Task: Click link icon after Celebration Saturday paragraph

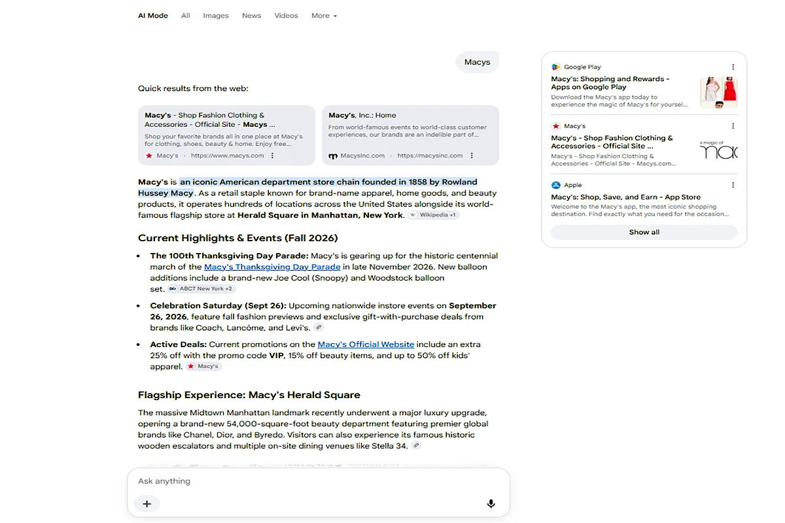Action: pyautogui.click(x=319, y=328)
